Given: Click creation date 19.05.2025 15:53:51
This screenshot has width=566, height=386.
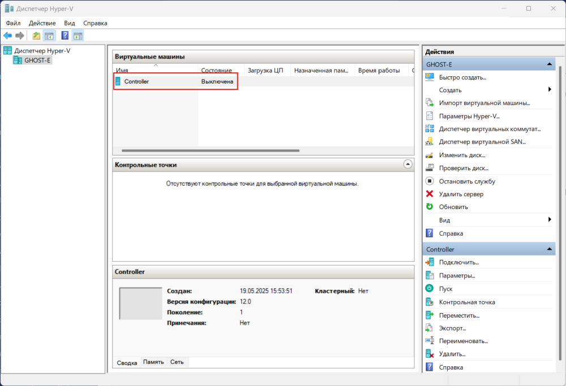Looking at the screenshot, I should pos(266,291).
